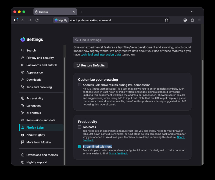215x180 pixels.
Task: Click the Customize your browsing heading
Action: [x=98, y=80]
